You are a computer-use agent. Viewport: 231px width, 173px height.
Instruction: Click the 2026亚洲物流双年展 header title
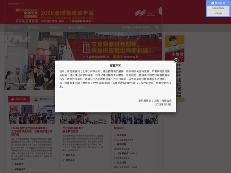[x=67, y=13]
